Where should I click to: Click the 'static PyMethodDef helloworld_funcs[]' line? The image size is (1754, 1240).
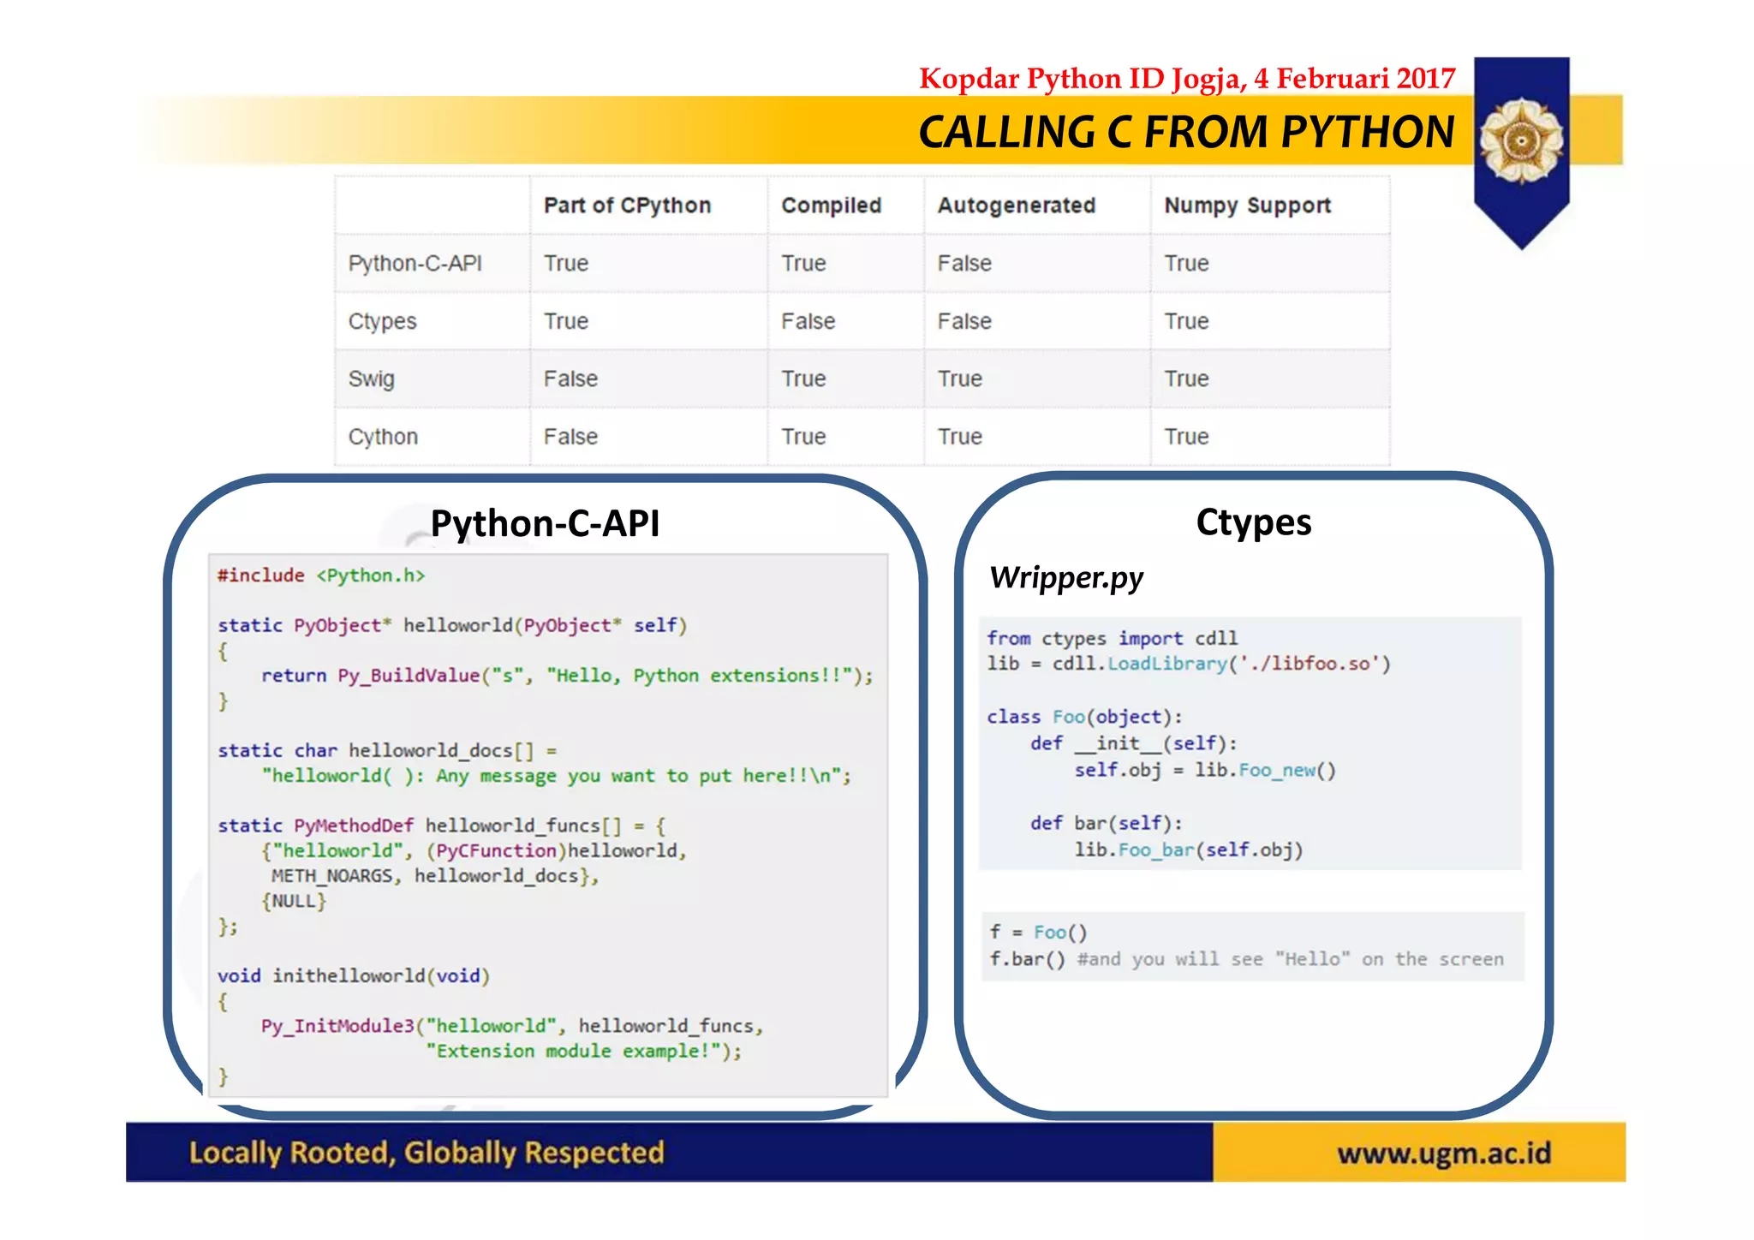[441, 826]
